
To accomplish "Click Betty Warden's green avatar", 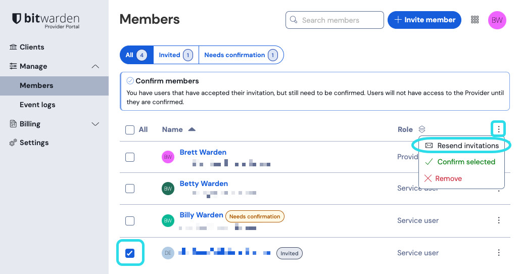I will (168, 189).
